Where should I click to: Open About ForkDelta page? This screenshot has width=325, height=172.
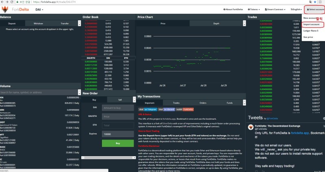(x=233, y=9)
